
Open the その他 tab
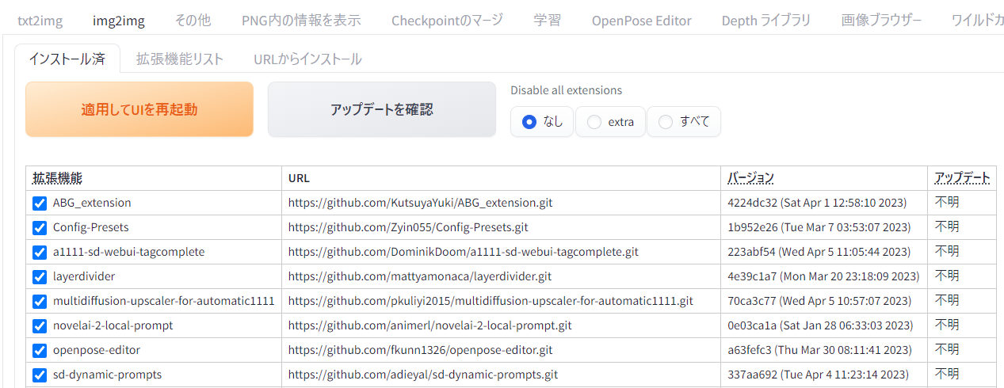coord(193,21)
